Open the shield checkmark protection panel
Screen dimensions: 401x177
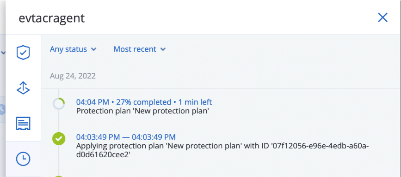[x=23, y=53]
